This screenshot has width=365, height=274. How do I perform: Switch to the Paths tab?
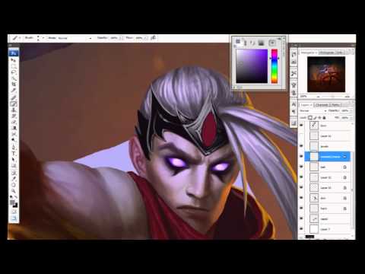point(335,105)
